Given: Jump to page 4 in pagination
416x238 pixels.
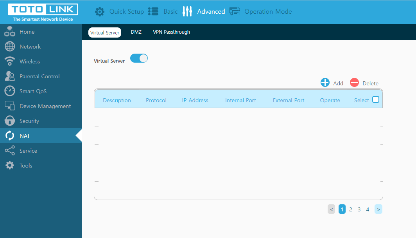Looking at the screenshot, I should point(368,209).
